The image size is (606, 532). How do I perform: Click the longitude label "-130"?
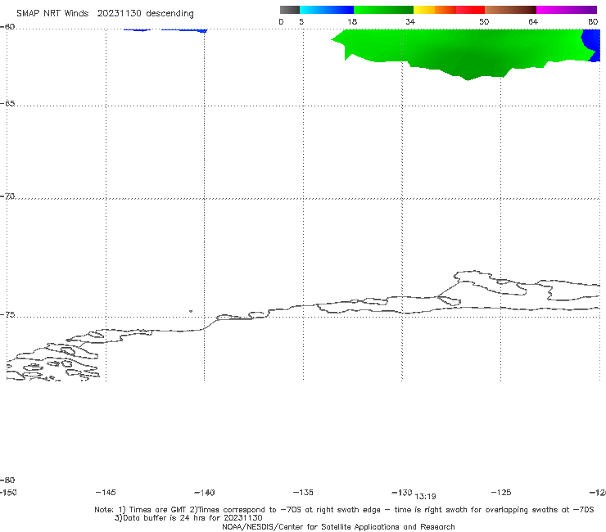(402, 493)
